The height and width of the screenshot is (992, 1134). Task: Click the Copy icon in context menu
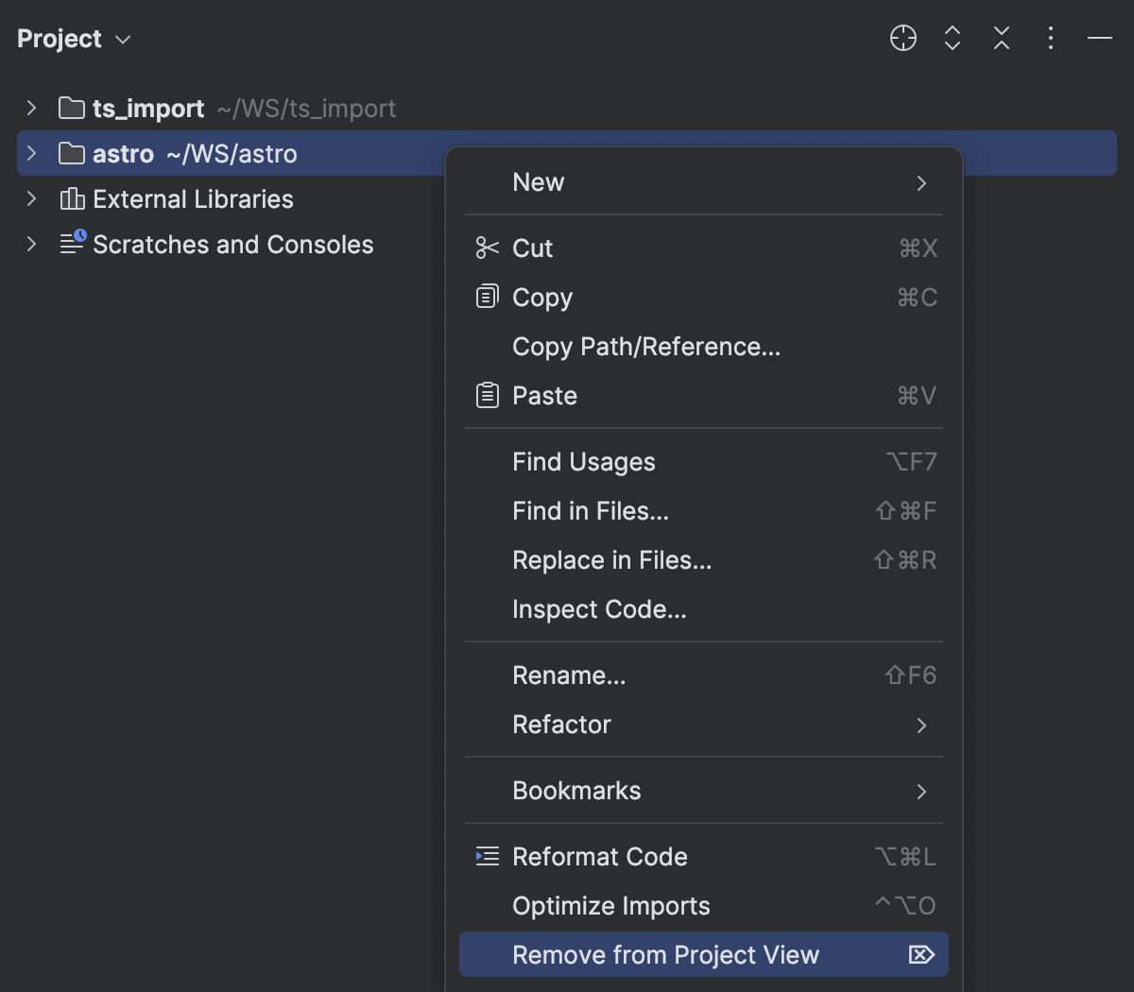click(487, 297)
